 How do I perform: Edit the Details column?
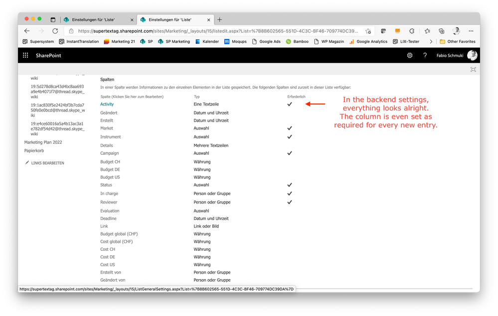(107, 145)
